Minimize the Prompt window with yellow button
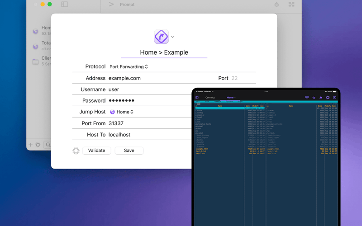The height and width of the screenshot is (226, 362). (x=43, y=5)
